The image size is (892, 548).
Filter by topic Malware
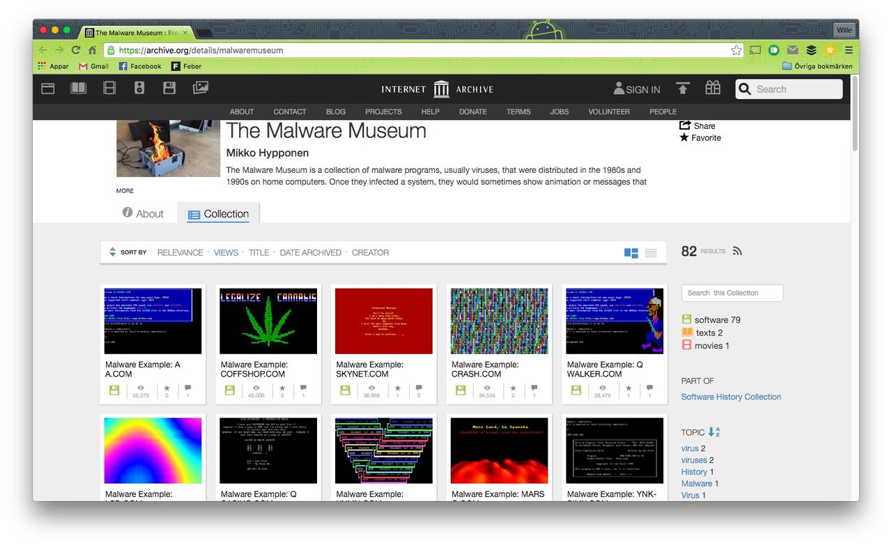pyautogui.click(x=697, y=483)
